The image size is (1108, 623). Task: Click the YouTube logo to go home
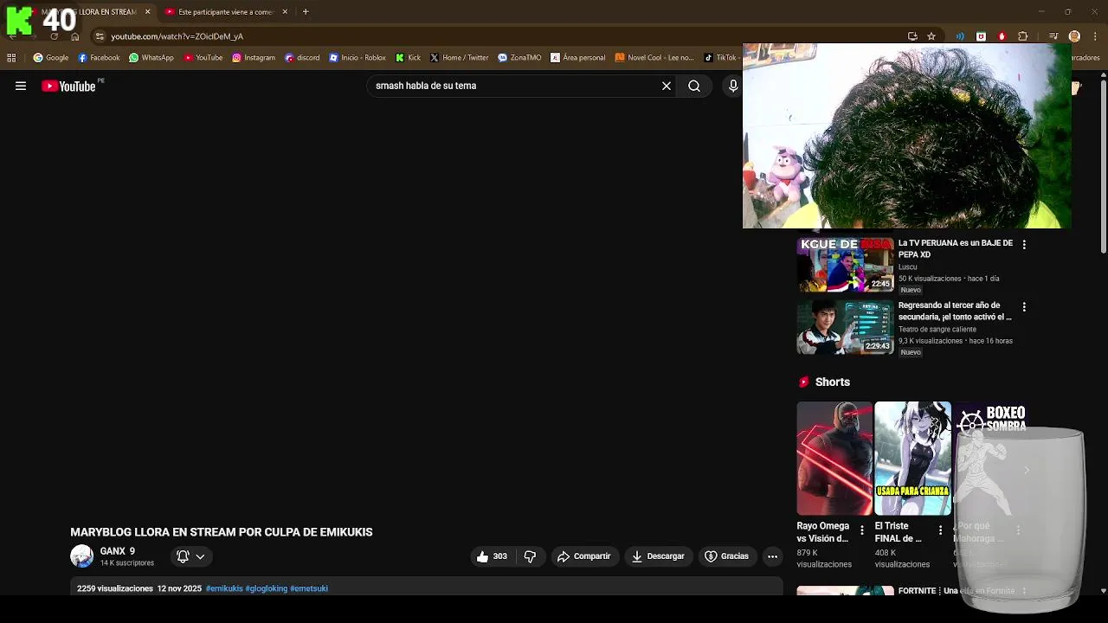(68, 86)
